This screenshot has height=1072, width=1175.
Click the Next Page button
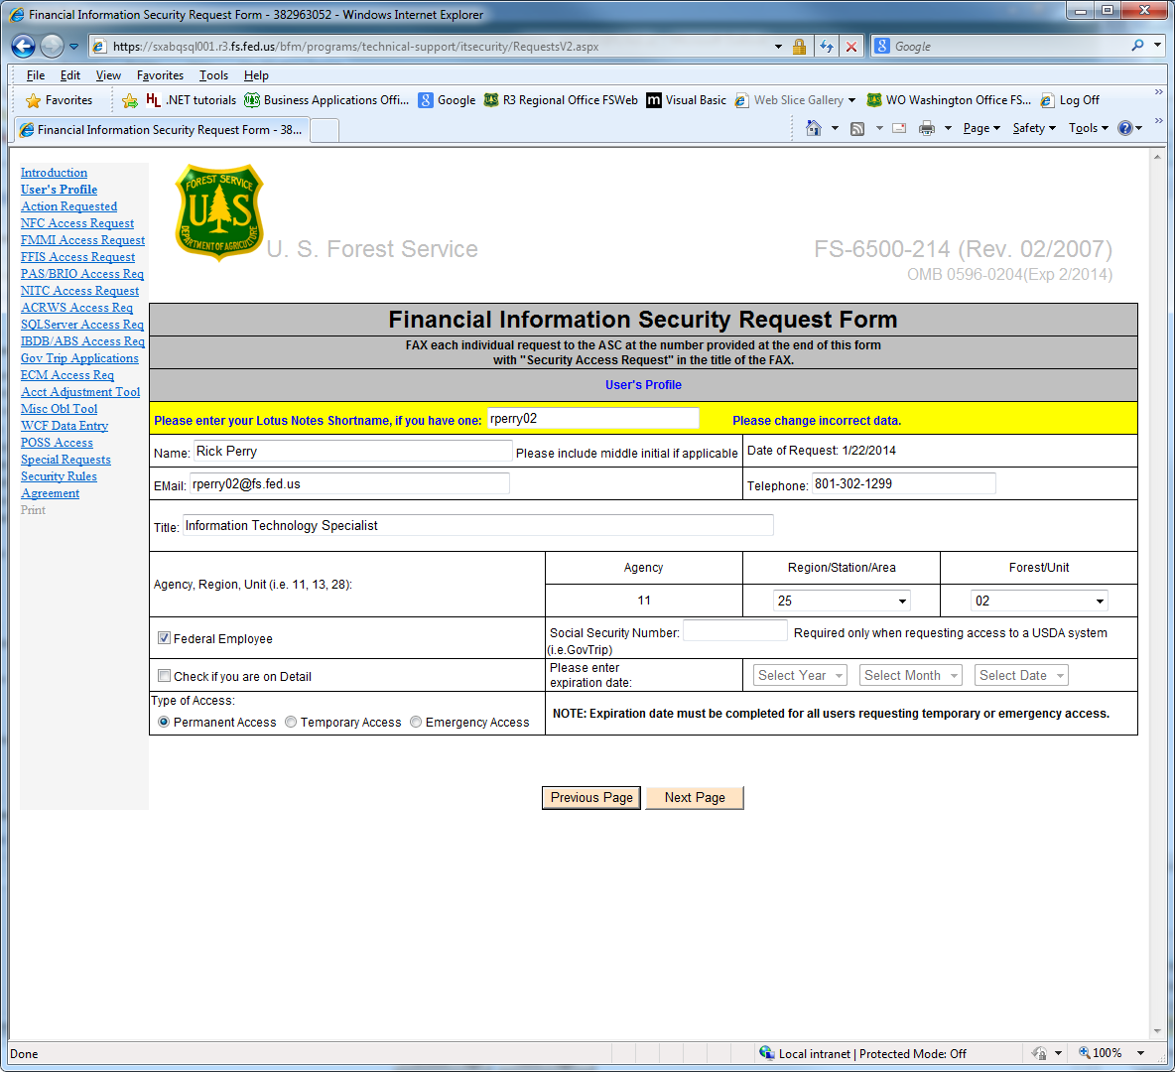695,797
